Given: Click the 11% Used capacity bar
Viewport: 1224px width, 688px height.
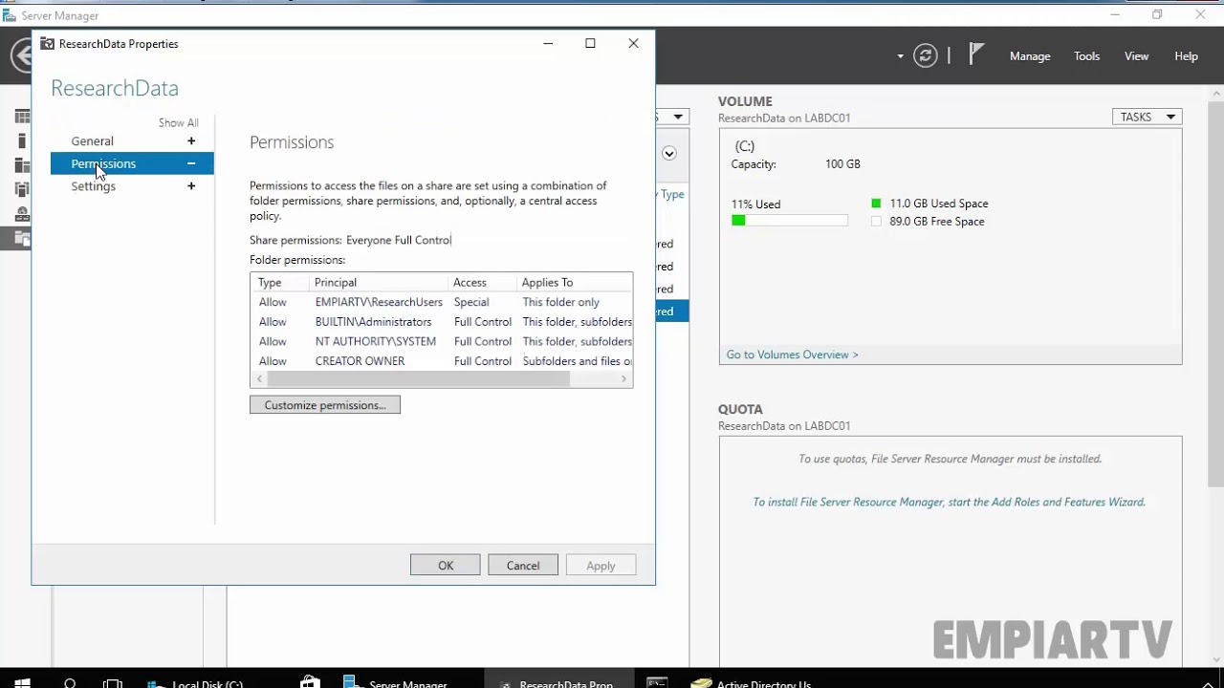Looking at the screenshot, I should click(790, 221).
